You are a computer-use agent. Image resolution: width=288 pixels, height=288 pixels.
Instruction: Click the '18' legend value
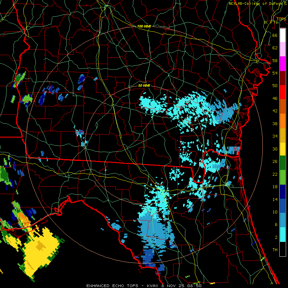coord(275,187)
